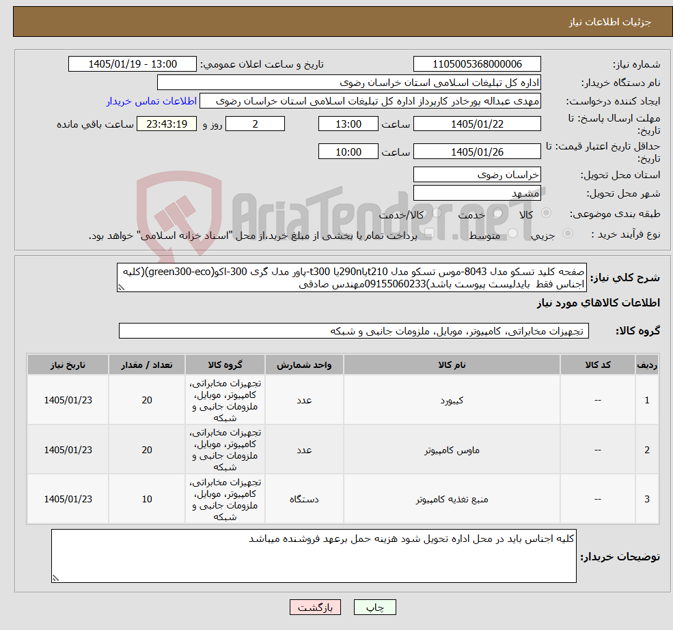Click the بازگشت (back) button

[x=315, y=607]
